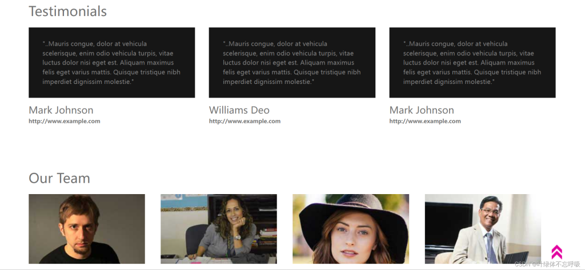Screen dimensions: 585x270
Task: Click the CSDN watermark text
Action: coord(547,264)
